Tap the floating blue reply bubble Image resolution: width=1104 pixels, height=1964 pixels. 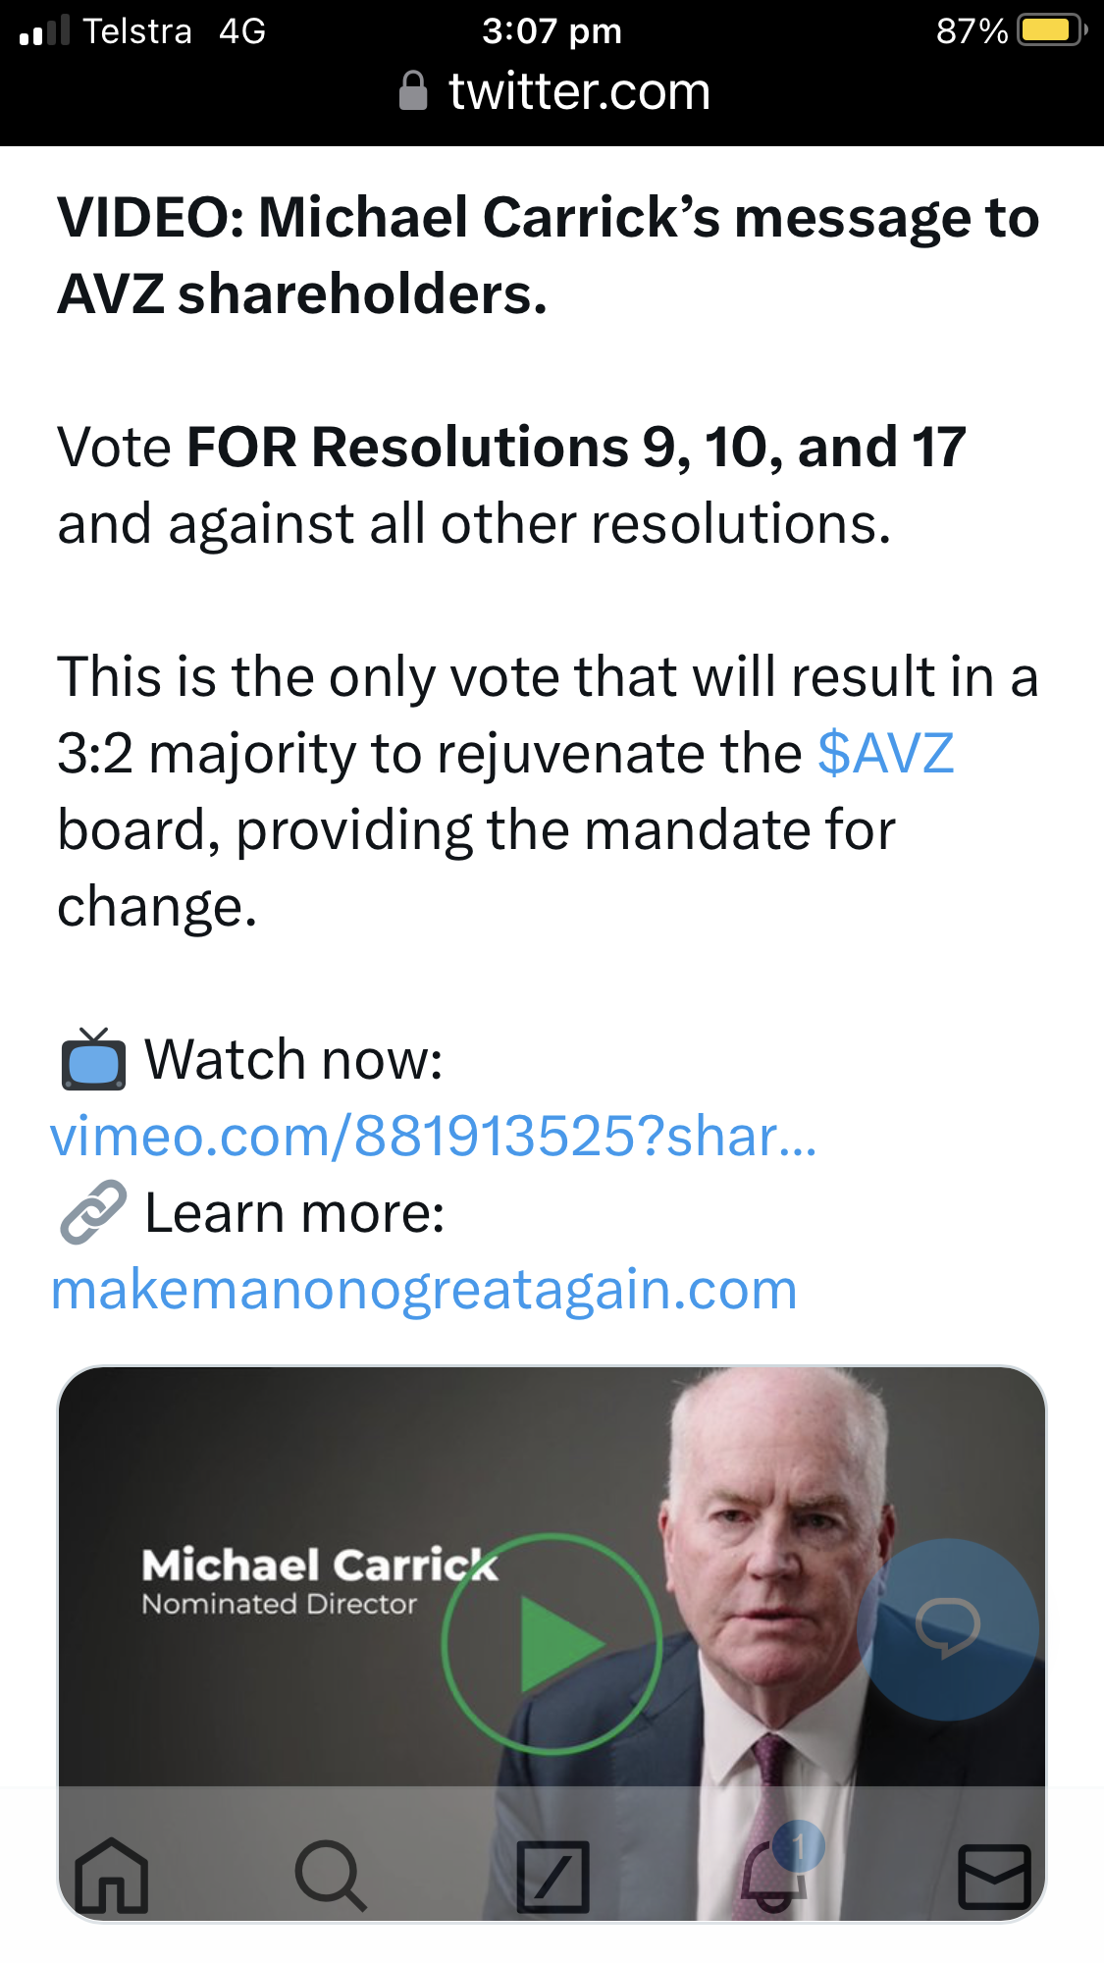click(x=947, y=1629)
